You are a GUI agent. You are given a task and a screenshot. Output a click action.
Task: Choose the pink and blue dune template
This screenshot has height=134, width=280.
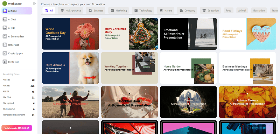point(188,127)
